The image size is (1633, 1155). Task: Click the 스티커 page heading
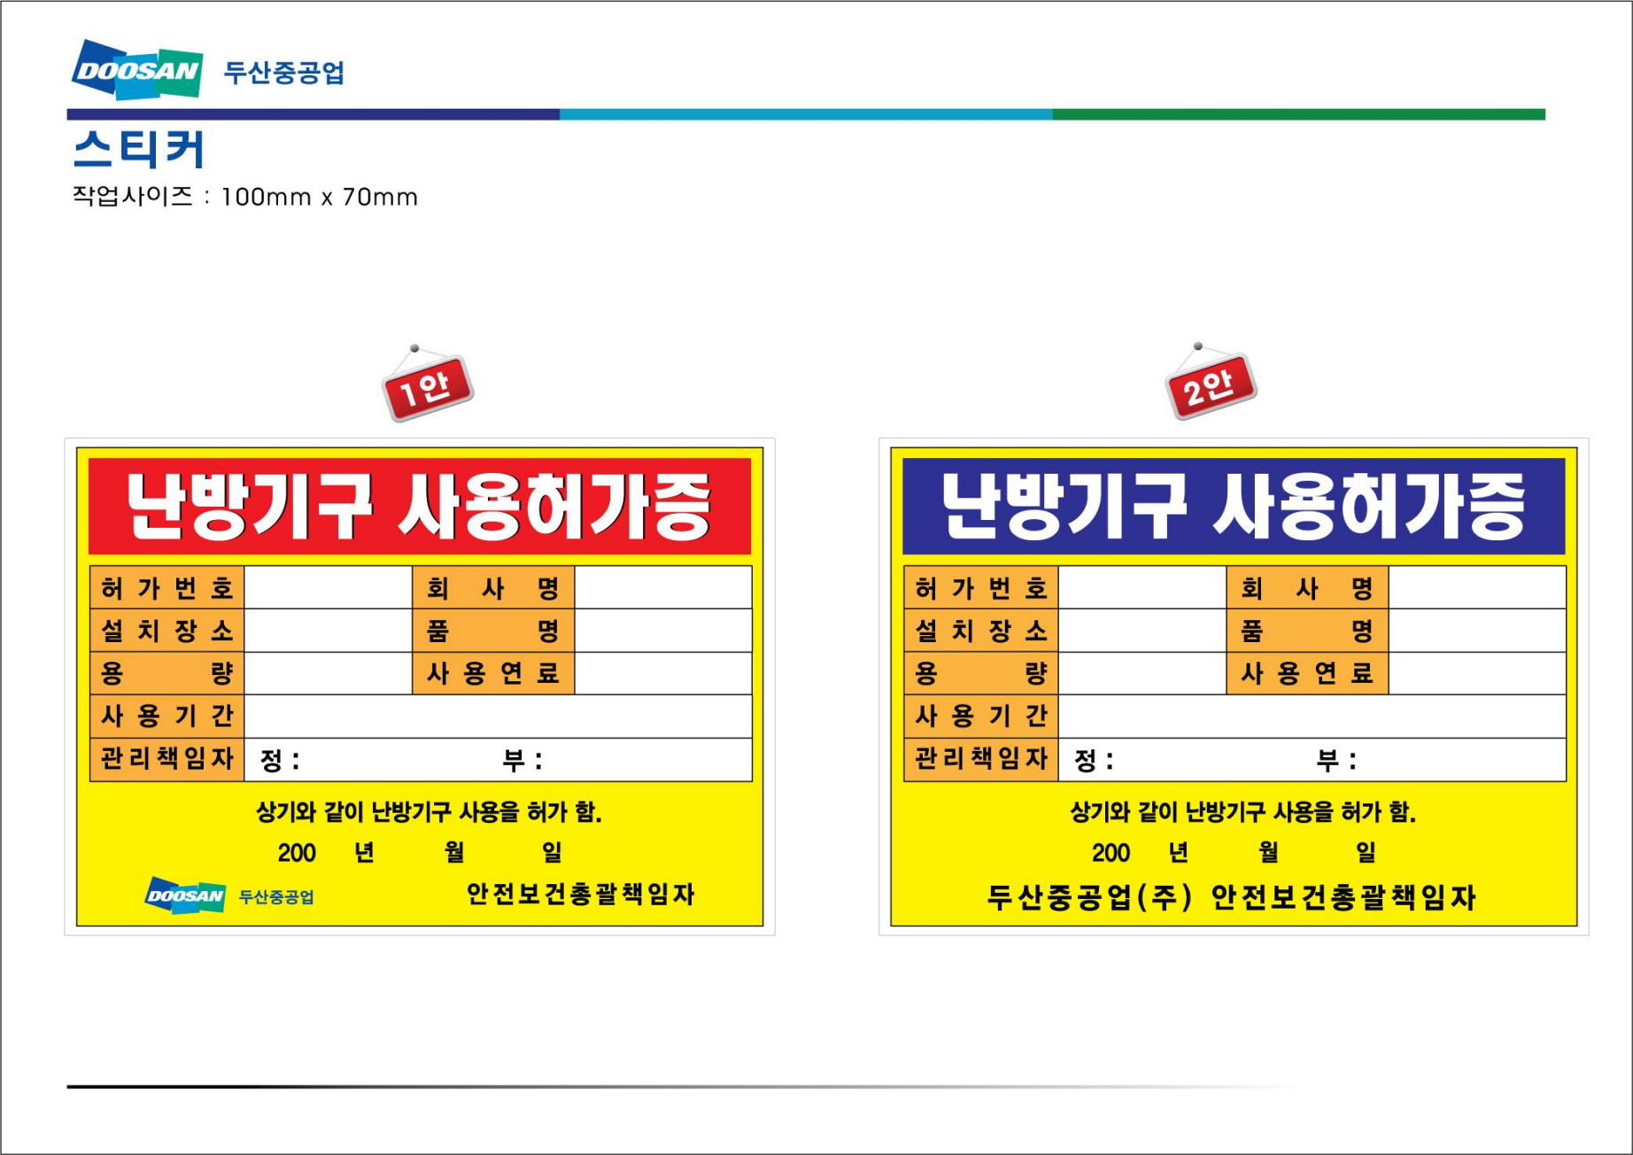(138, 149)
